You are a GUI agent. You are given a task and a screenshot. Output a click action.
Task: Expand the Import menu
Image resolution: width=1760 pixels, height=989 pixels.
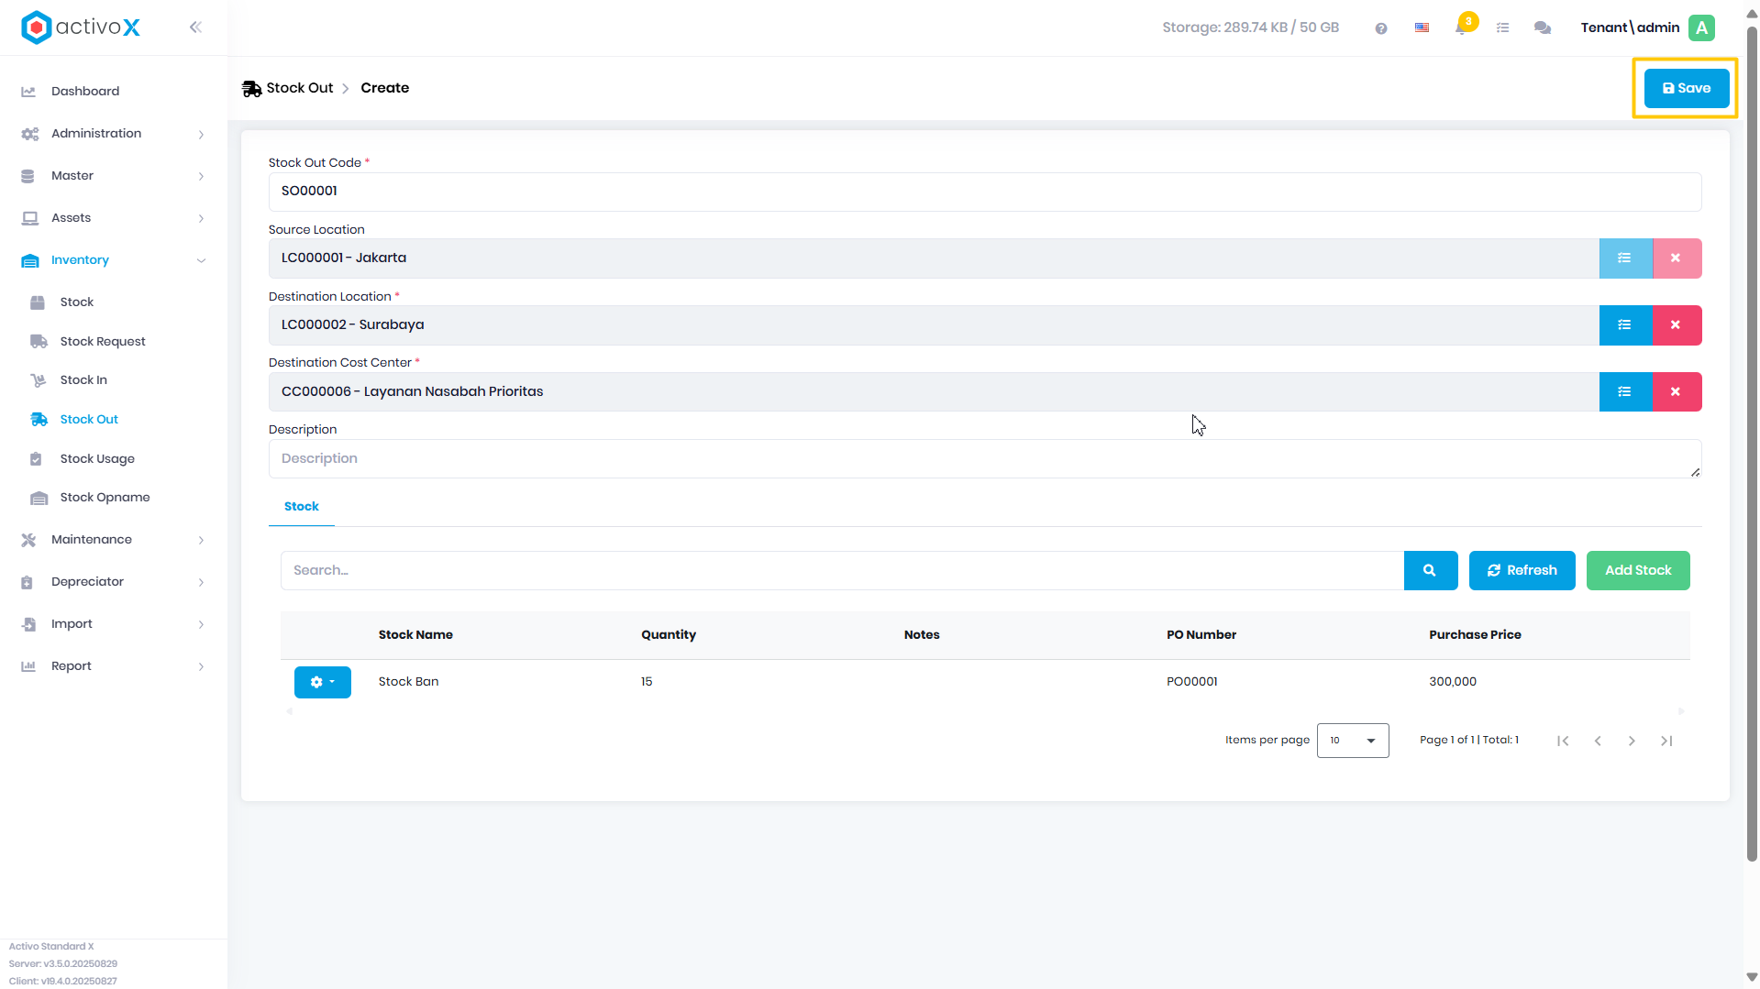pos(113,624)
